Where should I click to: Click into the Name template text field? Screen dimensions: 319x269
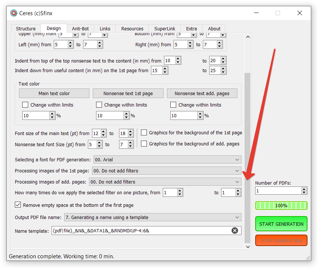click(141, 231)
